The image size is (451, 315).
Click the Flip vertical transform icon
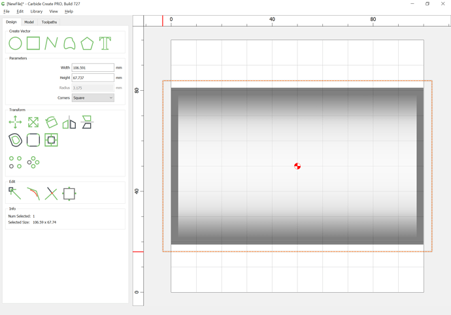click(x=86, y=122)
